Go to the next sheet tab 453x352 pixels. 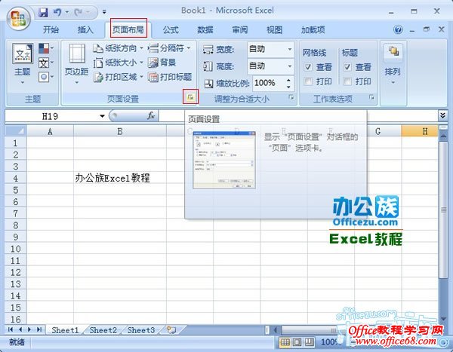click(x=29, y=329)
